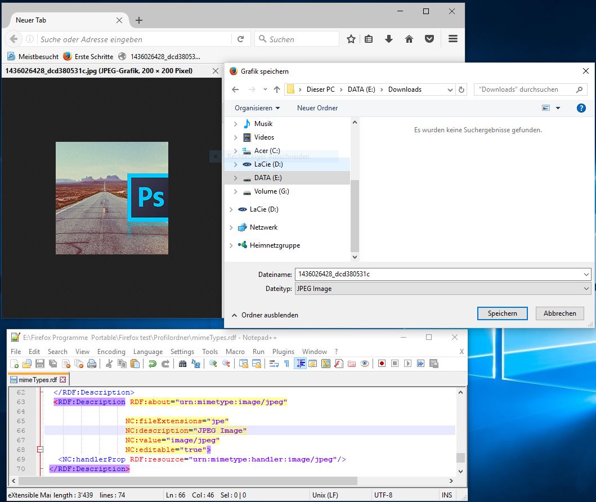This screenshot has height=502, width=596.
Task: Click the Pocket icon in Firefox toolbar
Action: pos(429,39)
